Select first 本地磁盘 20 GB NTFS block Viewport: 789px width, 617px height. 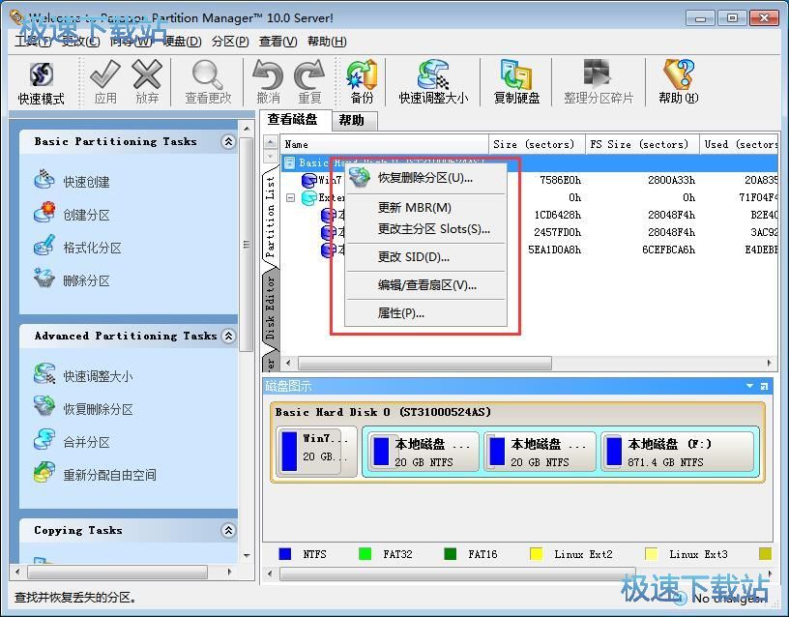(x=423, y=452)
